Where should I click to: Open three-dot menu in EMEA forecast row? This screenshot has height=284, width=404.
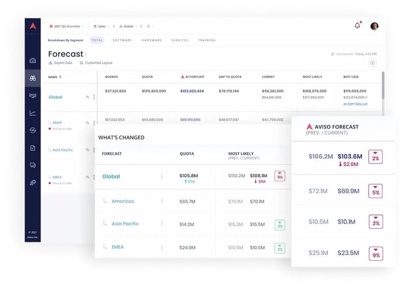94,177
